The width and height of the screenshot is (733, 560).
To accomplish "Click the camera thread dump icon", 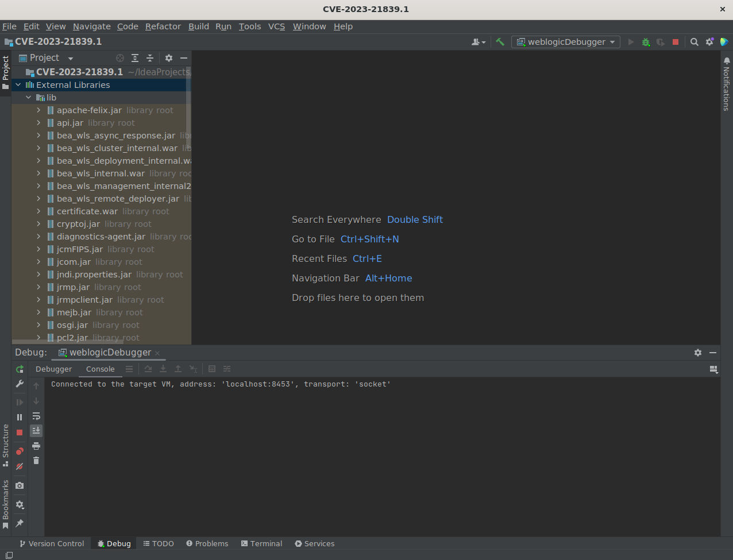I will (20, 485).
